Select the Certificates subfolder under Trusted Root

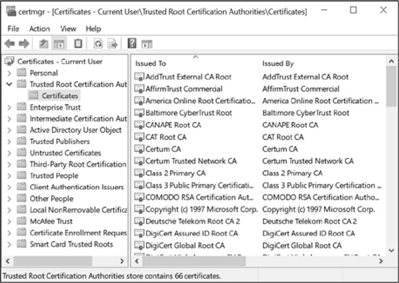(x=60, y=96)
